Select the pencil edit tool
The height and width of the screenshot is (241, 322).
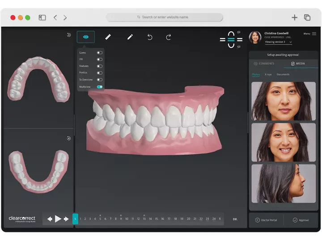tap(130, 37)
